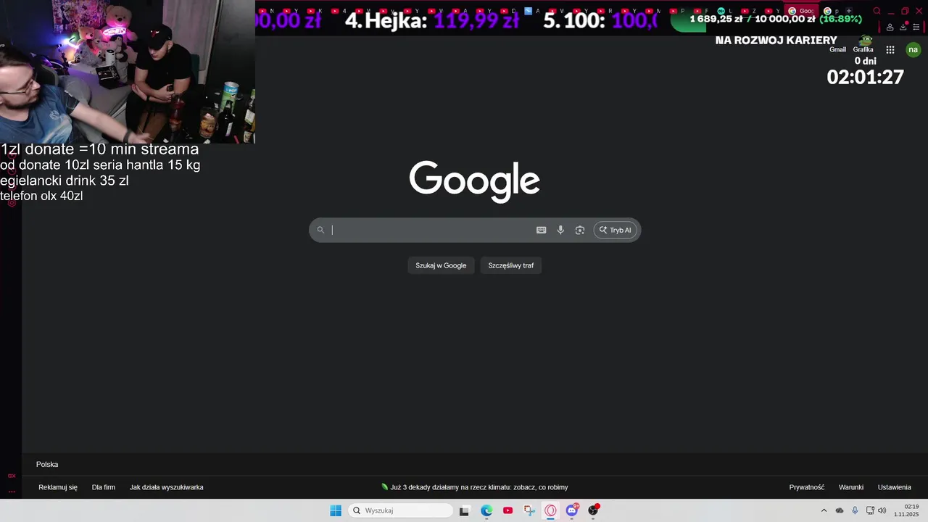
Task: Open the Gmail link
Action: [x=837, y=49]
